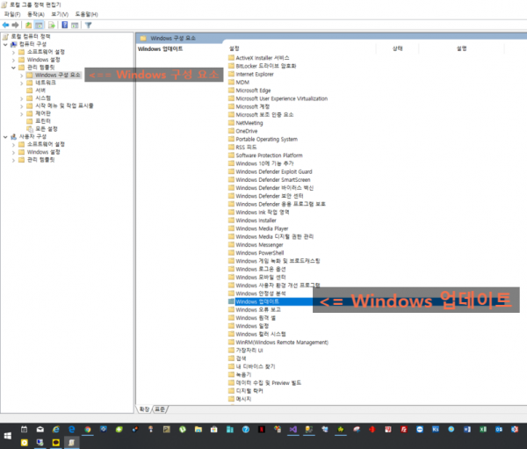Click the Export List toolbar icon
This screenshot has width=527, height=449.
(x=52, y=25)
